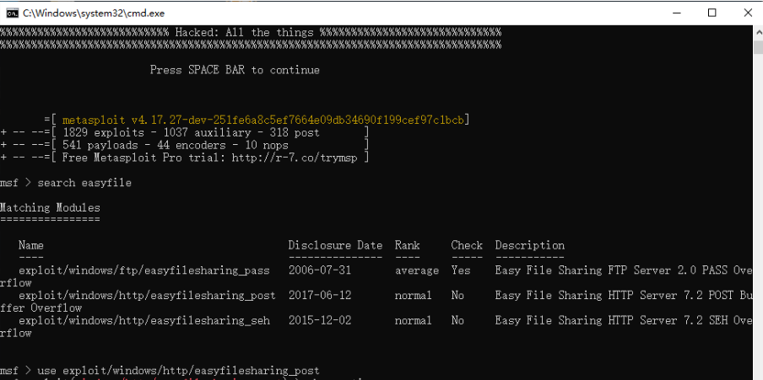
Task: Click the yellow metasploit v4.17.27 version string
Action: (262, 120)
